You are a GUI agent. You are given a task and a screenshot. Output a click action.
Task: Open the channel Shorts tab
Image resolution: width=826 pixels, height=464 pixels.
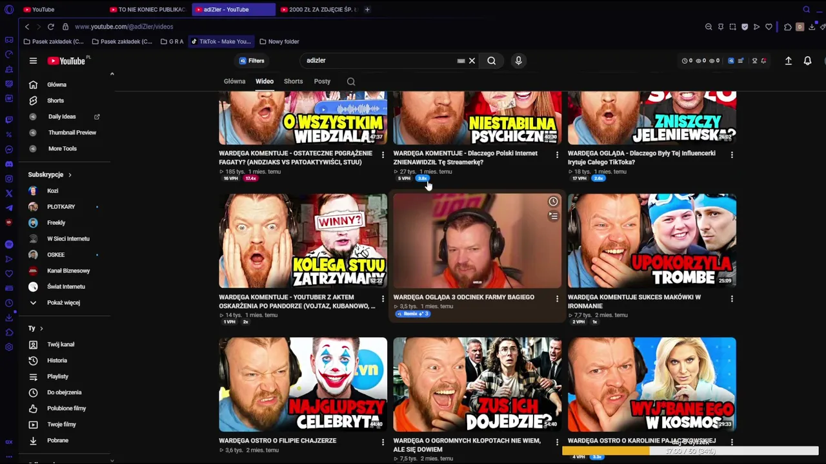pyautogui.click(x=293, y=81)
